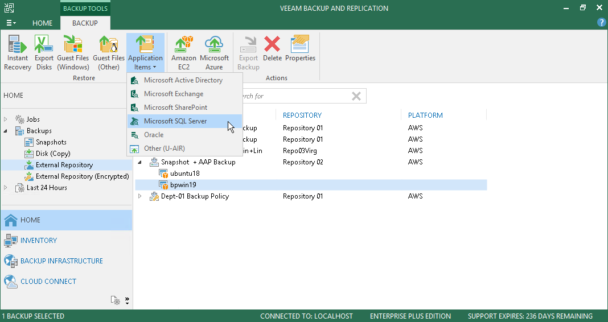Choose Other (U-AIR) menu item

[184, 148]
